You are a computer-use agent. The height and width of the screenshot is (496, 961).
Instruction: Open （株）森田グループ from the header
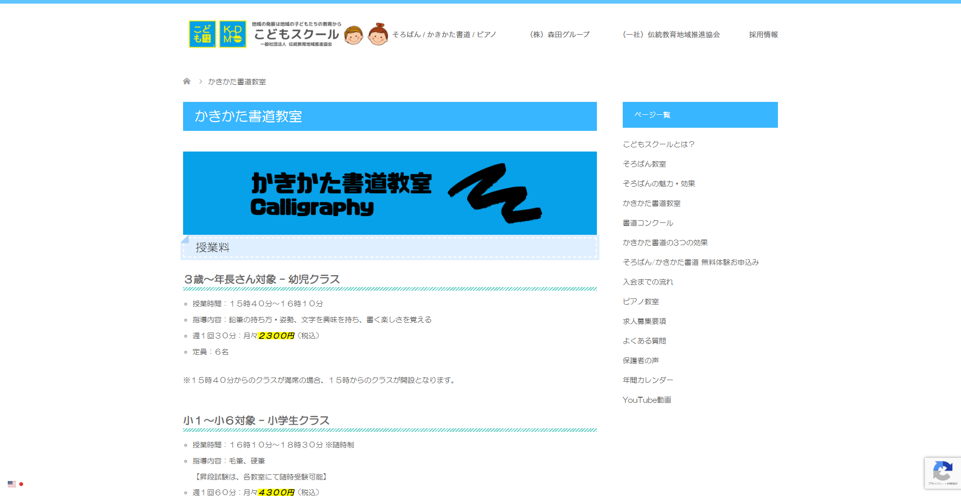559,35
